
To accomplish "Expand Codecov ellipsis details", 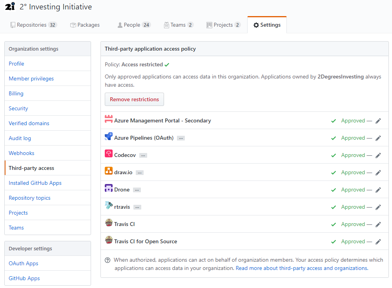I will tap(143, 155).
